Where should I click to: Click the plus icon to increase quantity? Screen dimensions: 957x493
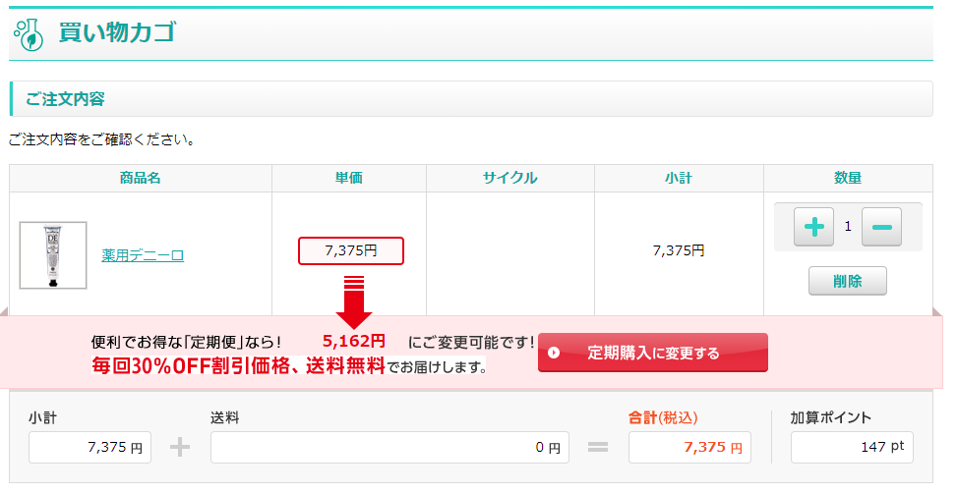pos(813,227)
